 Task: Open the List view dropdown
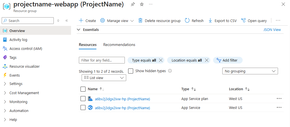coord(104,78)
